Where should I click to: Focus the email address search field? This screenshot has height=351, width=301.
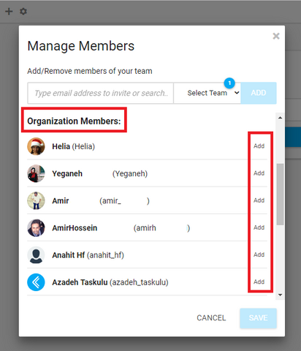click(x=101, y=93)
